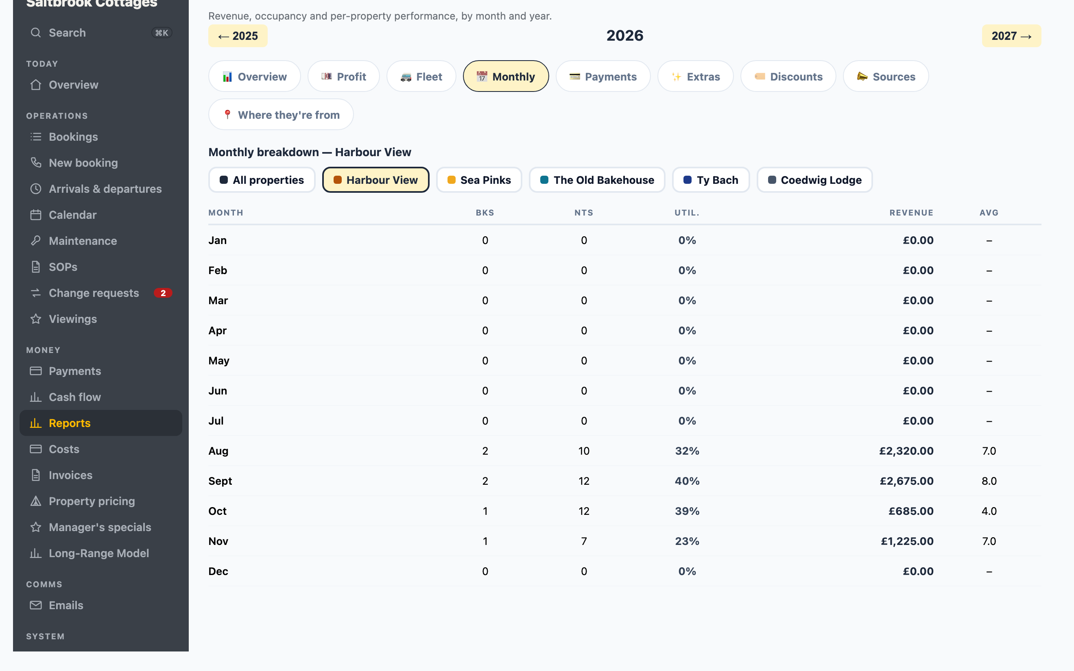This screenshot has width=1074, height=671.
Task: Click the star icon beside Viewings
Action: (x=35, y=319)
